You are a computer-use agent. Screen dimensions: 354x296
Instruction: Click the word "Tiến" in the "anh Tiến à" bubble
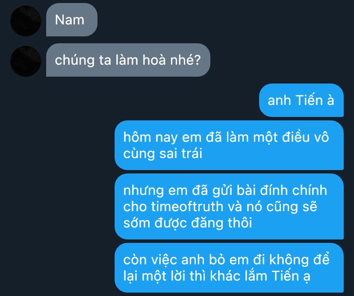click(x=309, y=100)
